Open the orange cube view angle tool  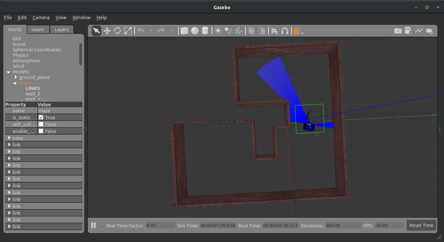pos(298,31)
